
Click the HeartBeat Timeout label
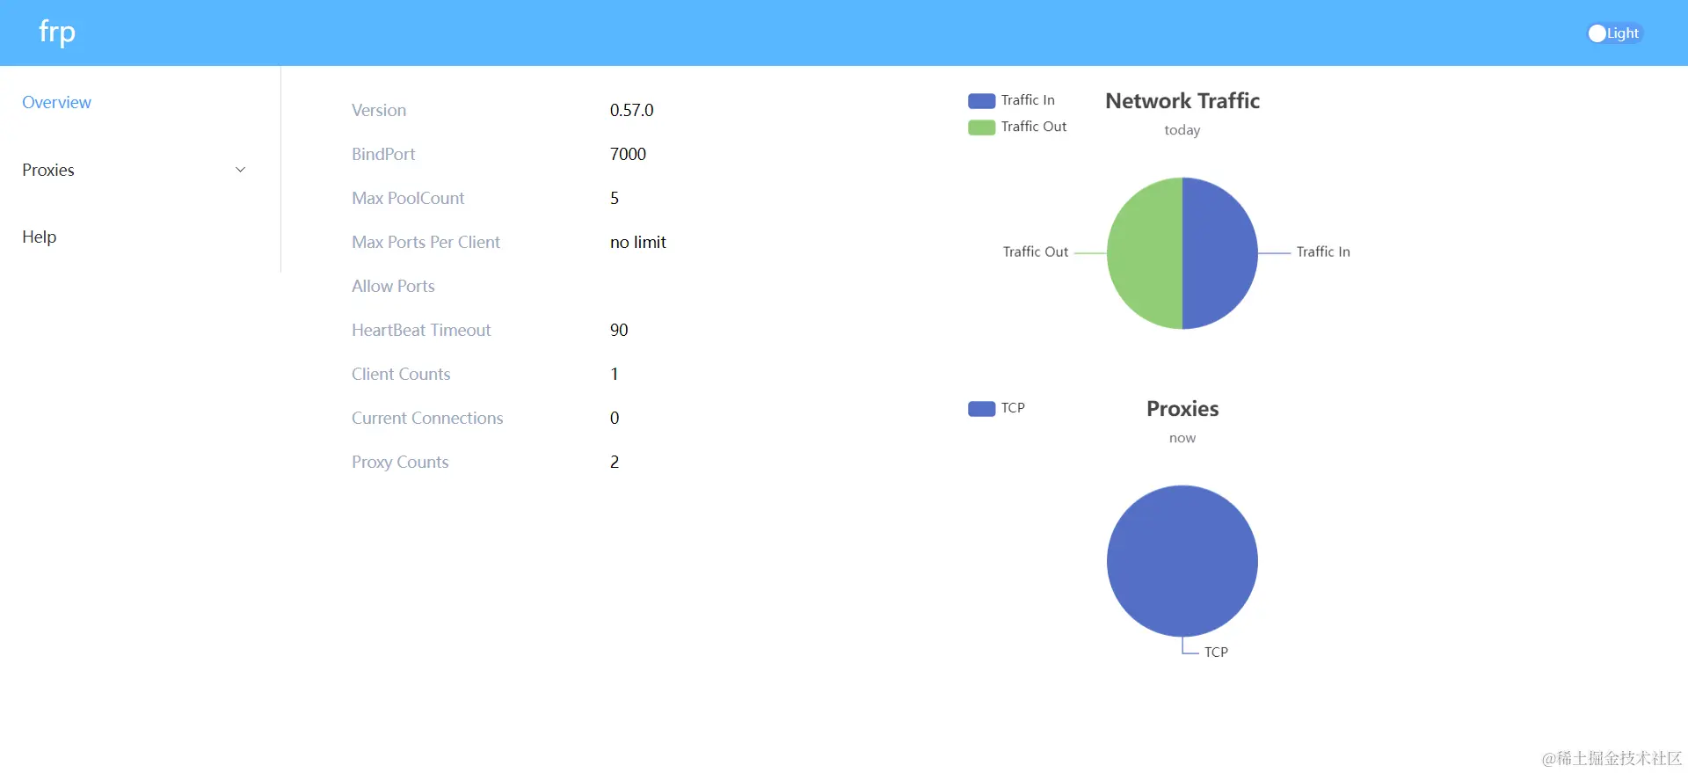tap(421, 330)
